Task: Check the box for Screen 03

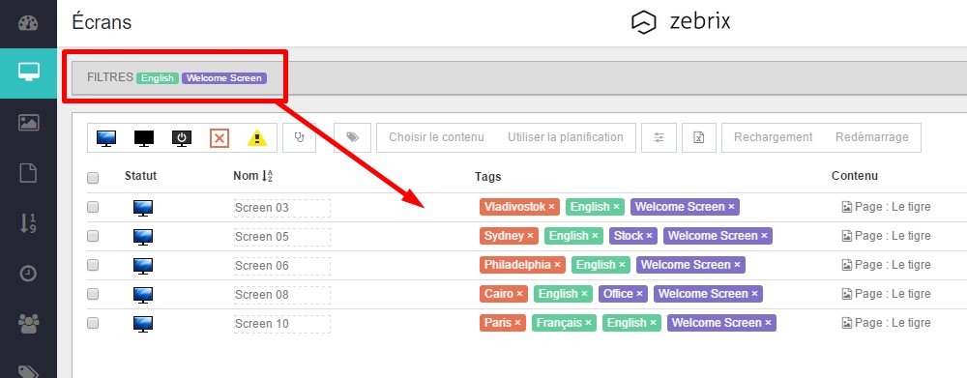Action: [x=93, y=207]
